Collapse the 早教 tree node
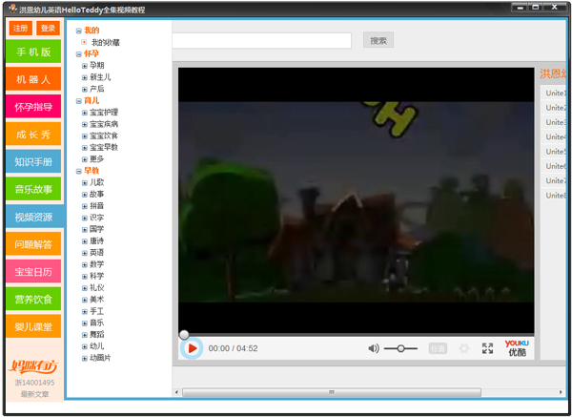This screenshot has height=417, width=572. (x=78, y=171)
